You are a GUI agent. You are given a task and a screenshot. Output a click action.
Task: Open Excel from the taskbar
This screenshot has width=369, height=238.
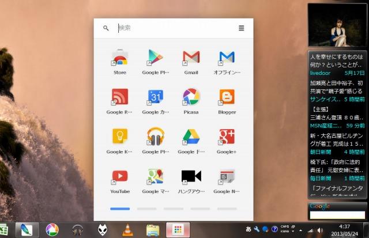pos(3,230)
